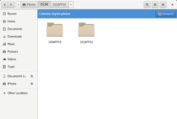Click the camera icon beside sidebar iPhone
The width and height of the screenshot is (177, 119).
point(4,84)
